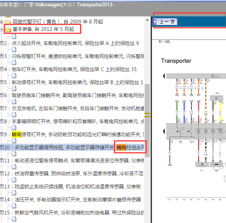226x223 pixels.
Task: Collapse the 基本装备, 自 2012 年 5 月起 node
Action: [x=1, y=29]
